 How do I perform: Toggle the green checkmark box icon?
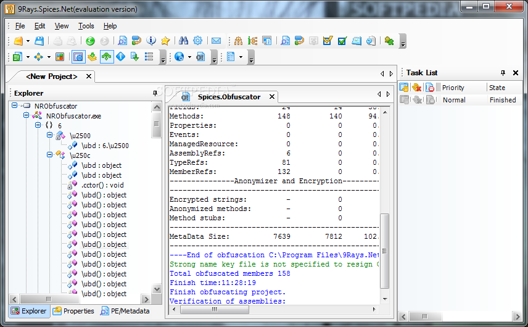pyautogui.click(x=342, y=41)
